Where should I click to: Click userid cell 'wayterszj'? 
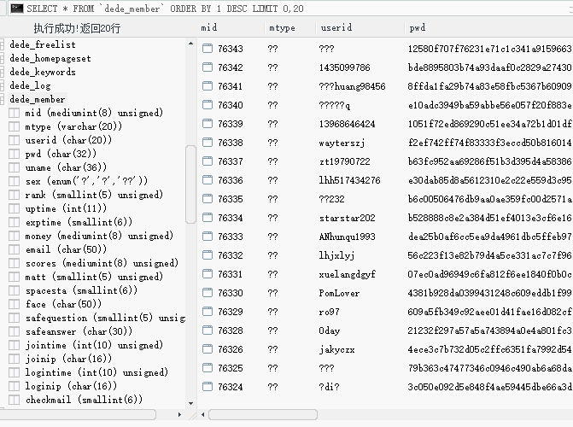coord(342,143)
